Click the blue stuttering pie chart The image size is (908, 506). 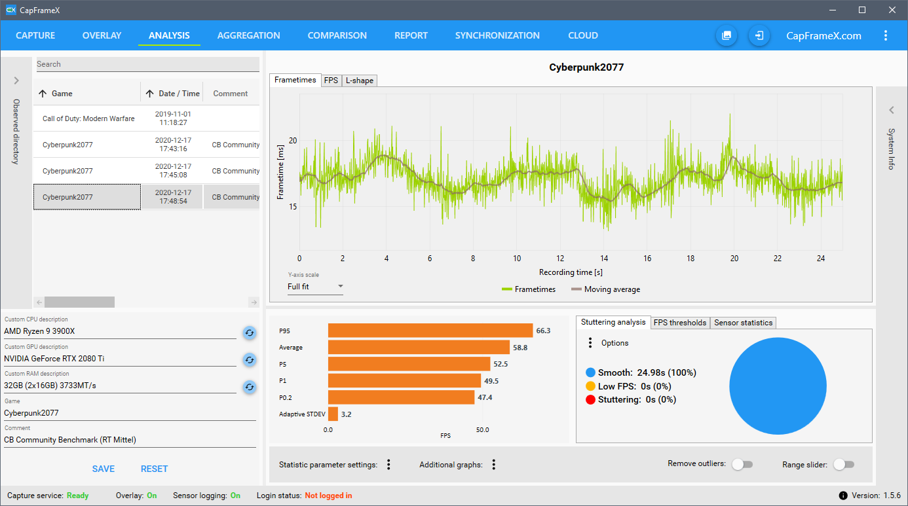point(778,386)
